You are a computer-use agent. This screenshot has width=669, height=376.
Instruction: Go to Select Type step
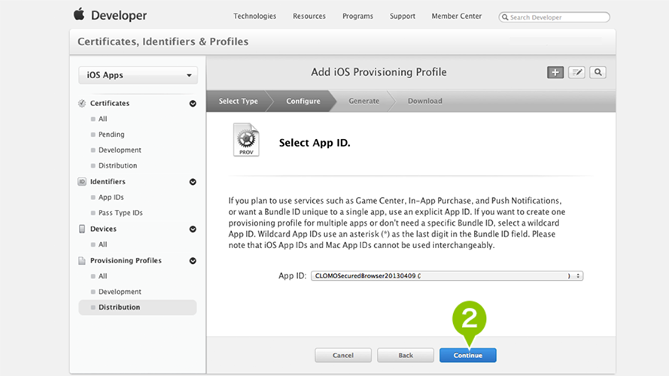pyautogui.click(x=238, y=101)
